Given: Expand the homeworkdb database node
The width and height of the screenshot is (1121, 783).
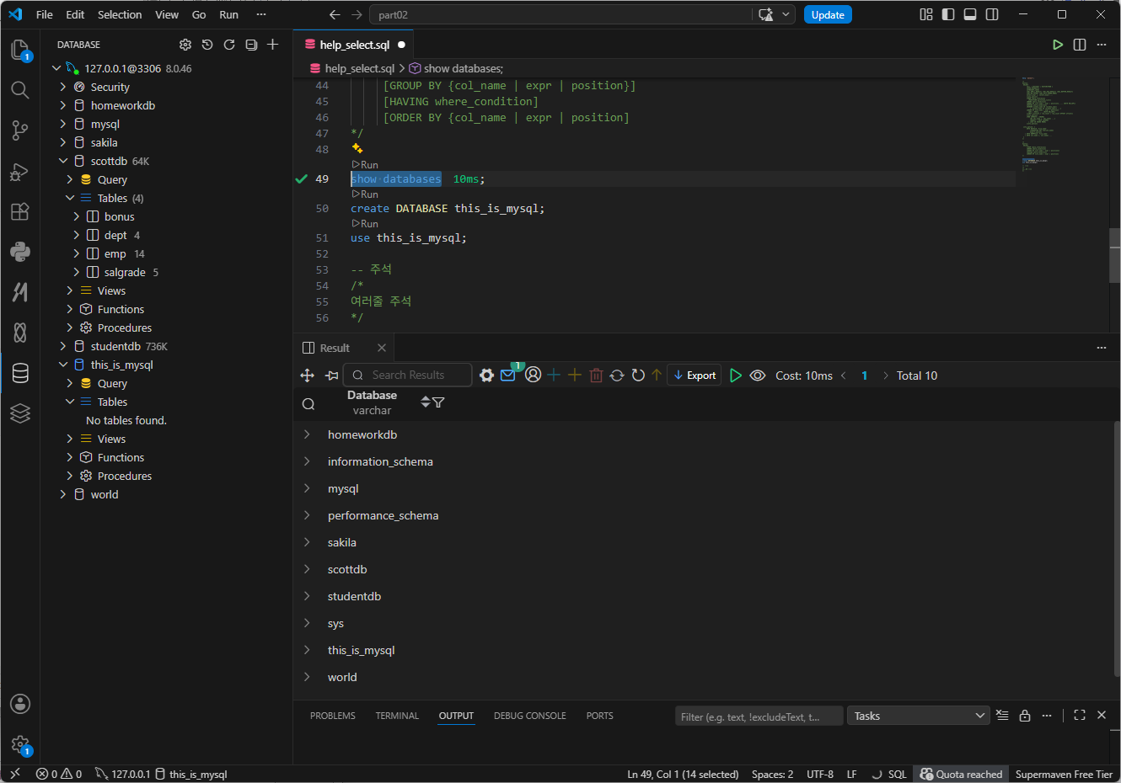Looking at the screenshot, I should (x=63, y=105).
